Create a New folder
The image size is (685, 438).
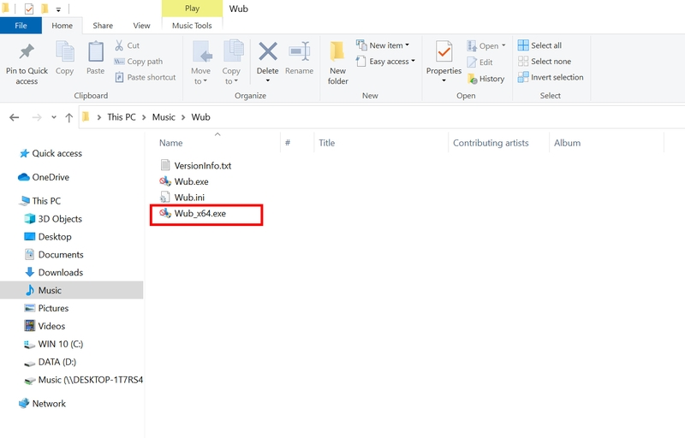click(x=337, y=63)
